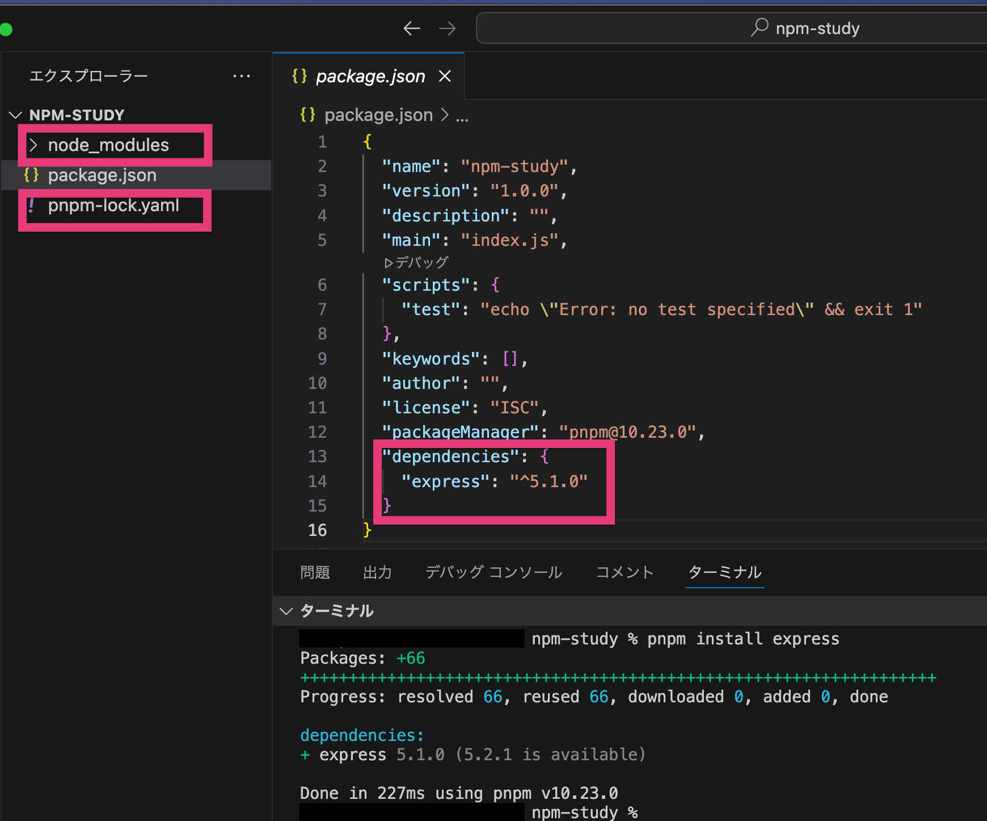Click the back navigation arrow
Image resolution: width=987 pixels, height=821 pixels.
[412, 28]
